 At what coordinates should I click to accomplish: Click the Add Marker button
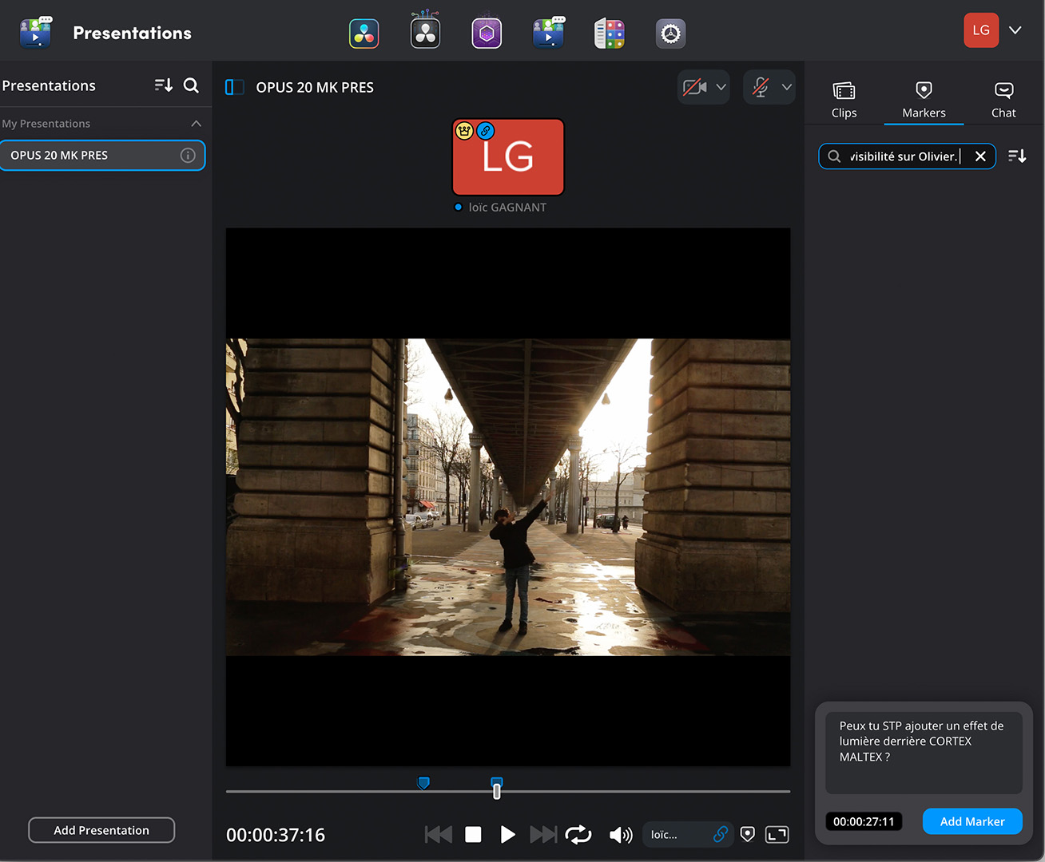971,821
